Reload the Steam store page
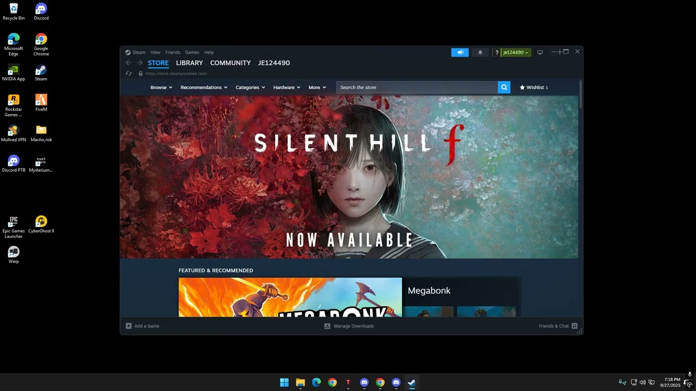This screenshot has height=391, width=696. (128, 73)
